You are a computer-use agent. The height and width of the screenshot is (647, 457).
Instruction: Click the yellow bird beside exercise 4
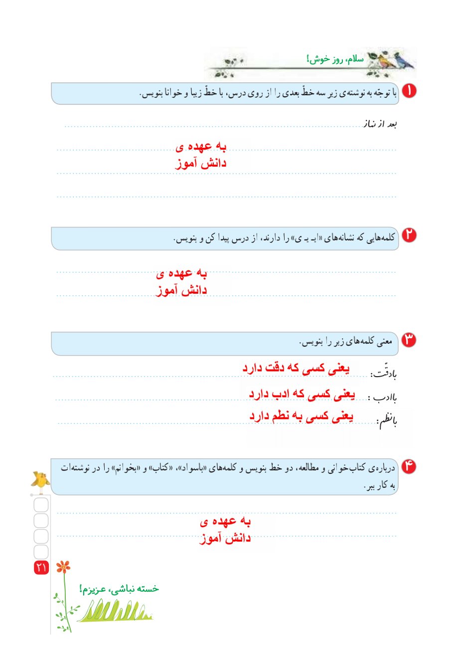click(39, 480)
